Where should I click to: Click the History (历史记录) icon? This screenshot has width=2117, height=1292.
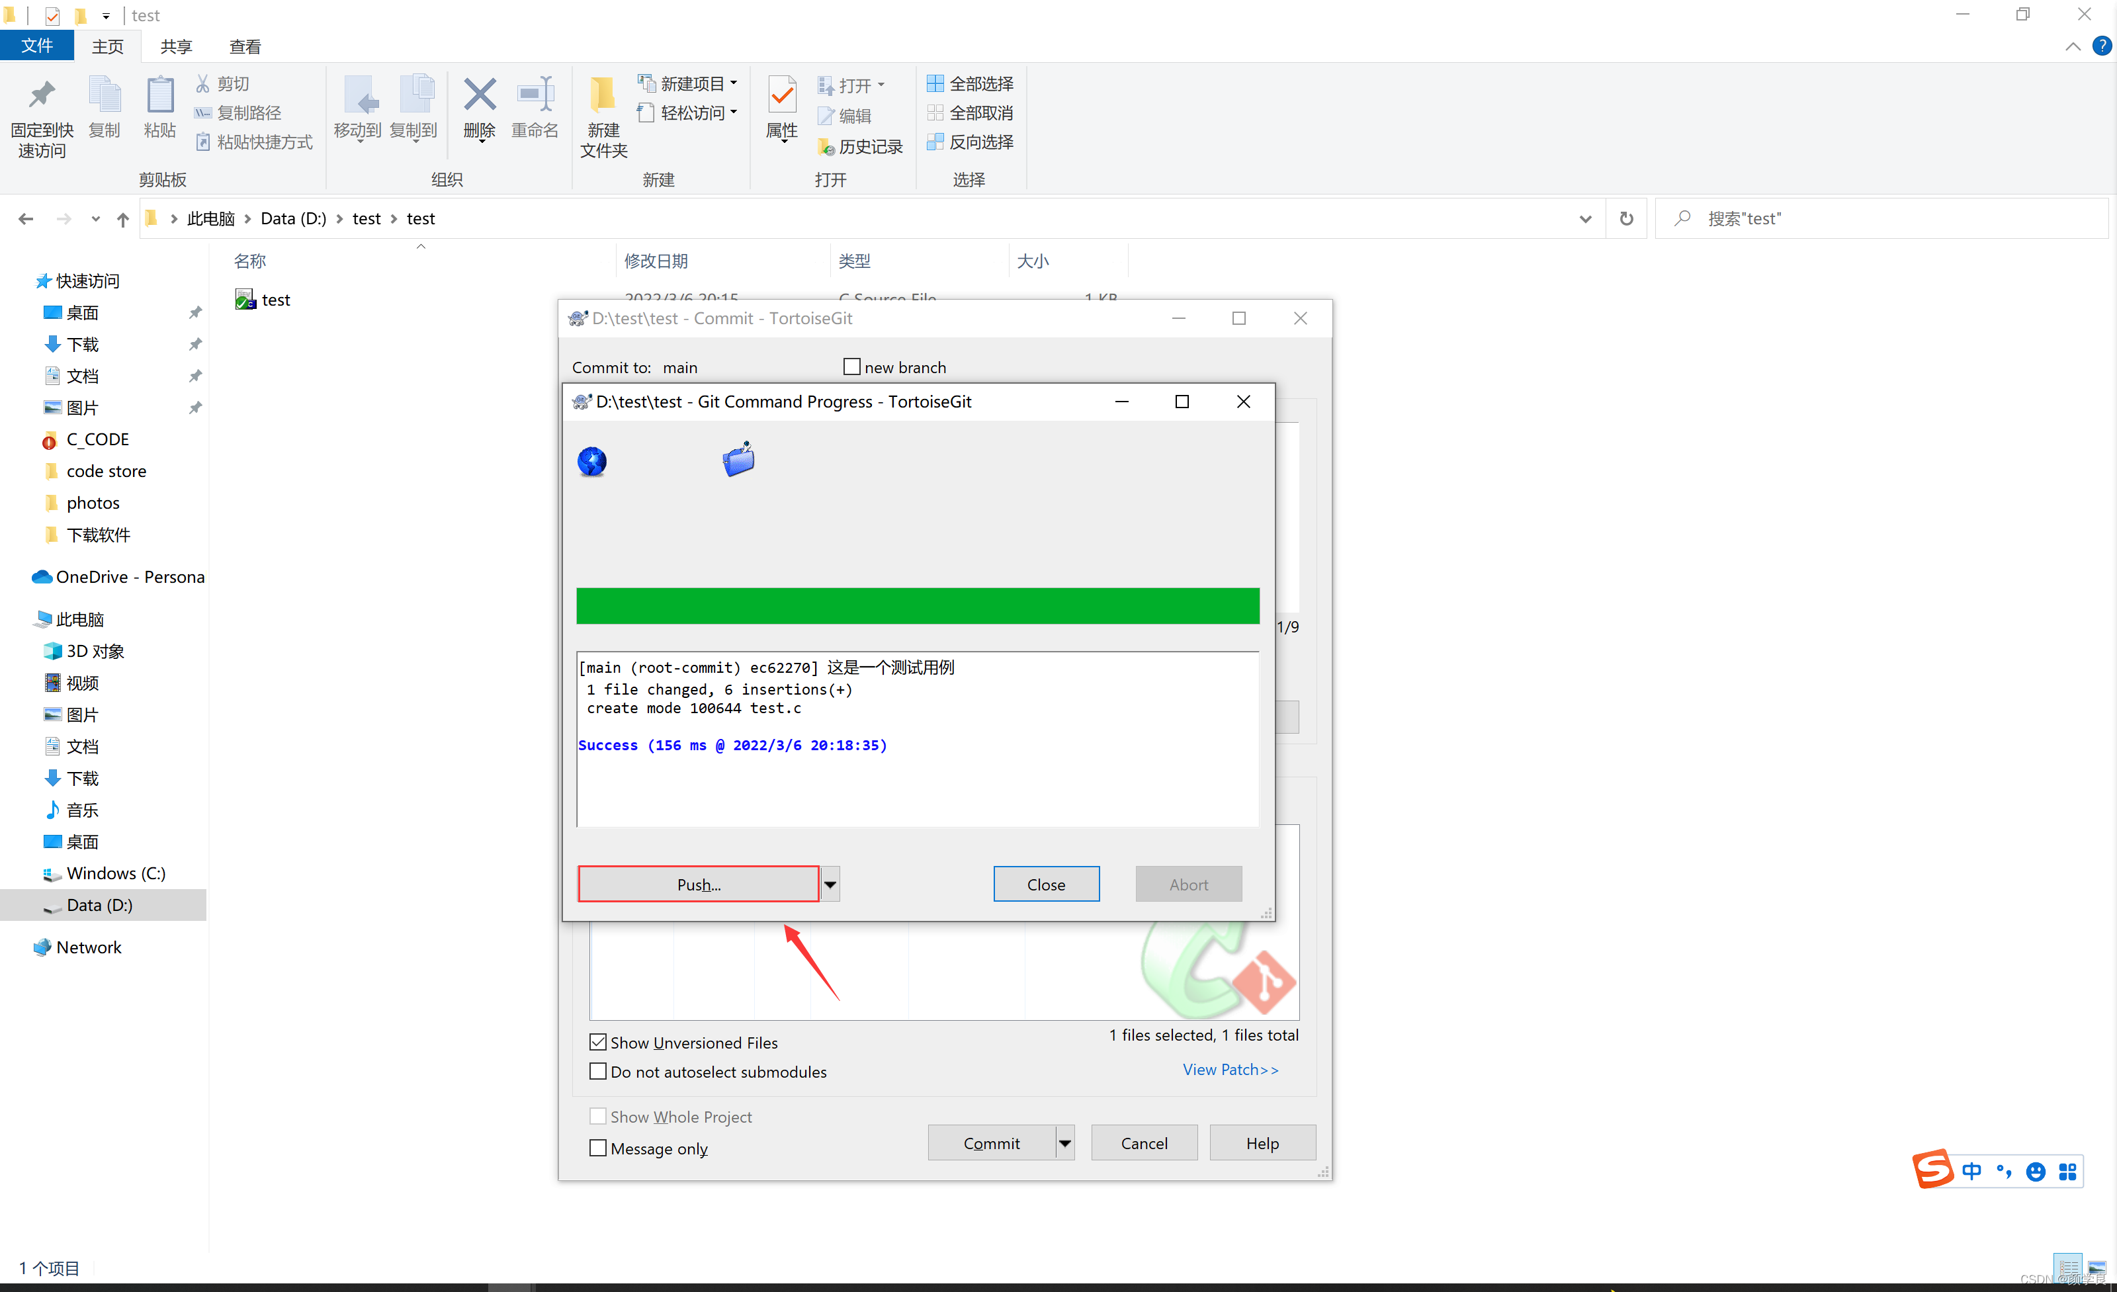[826, 148]
